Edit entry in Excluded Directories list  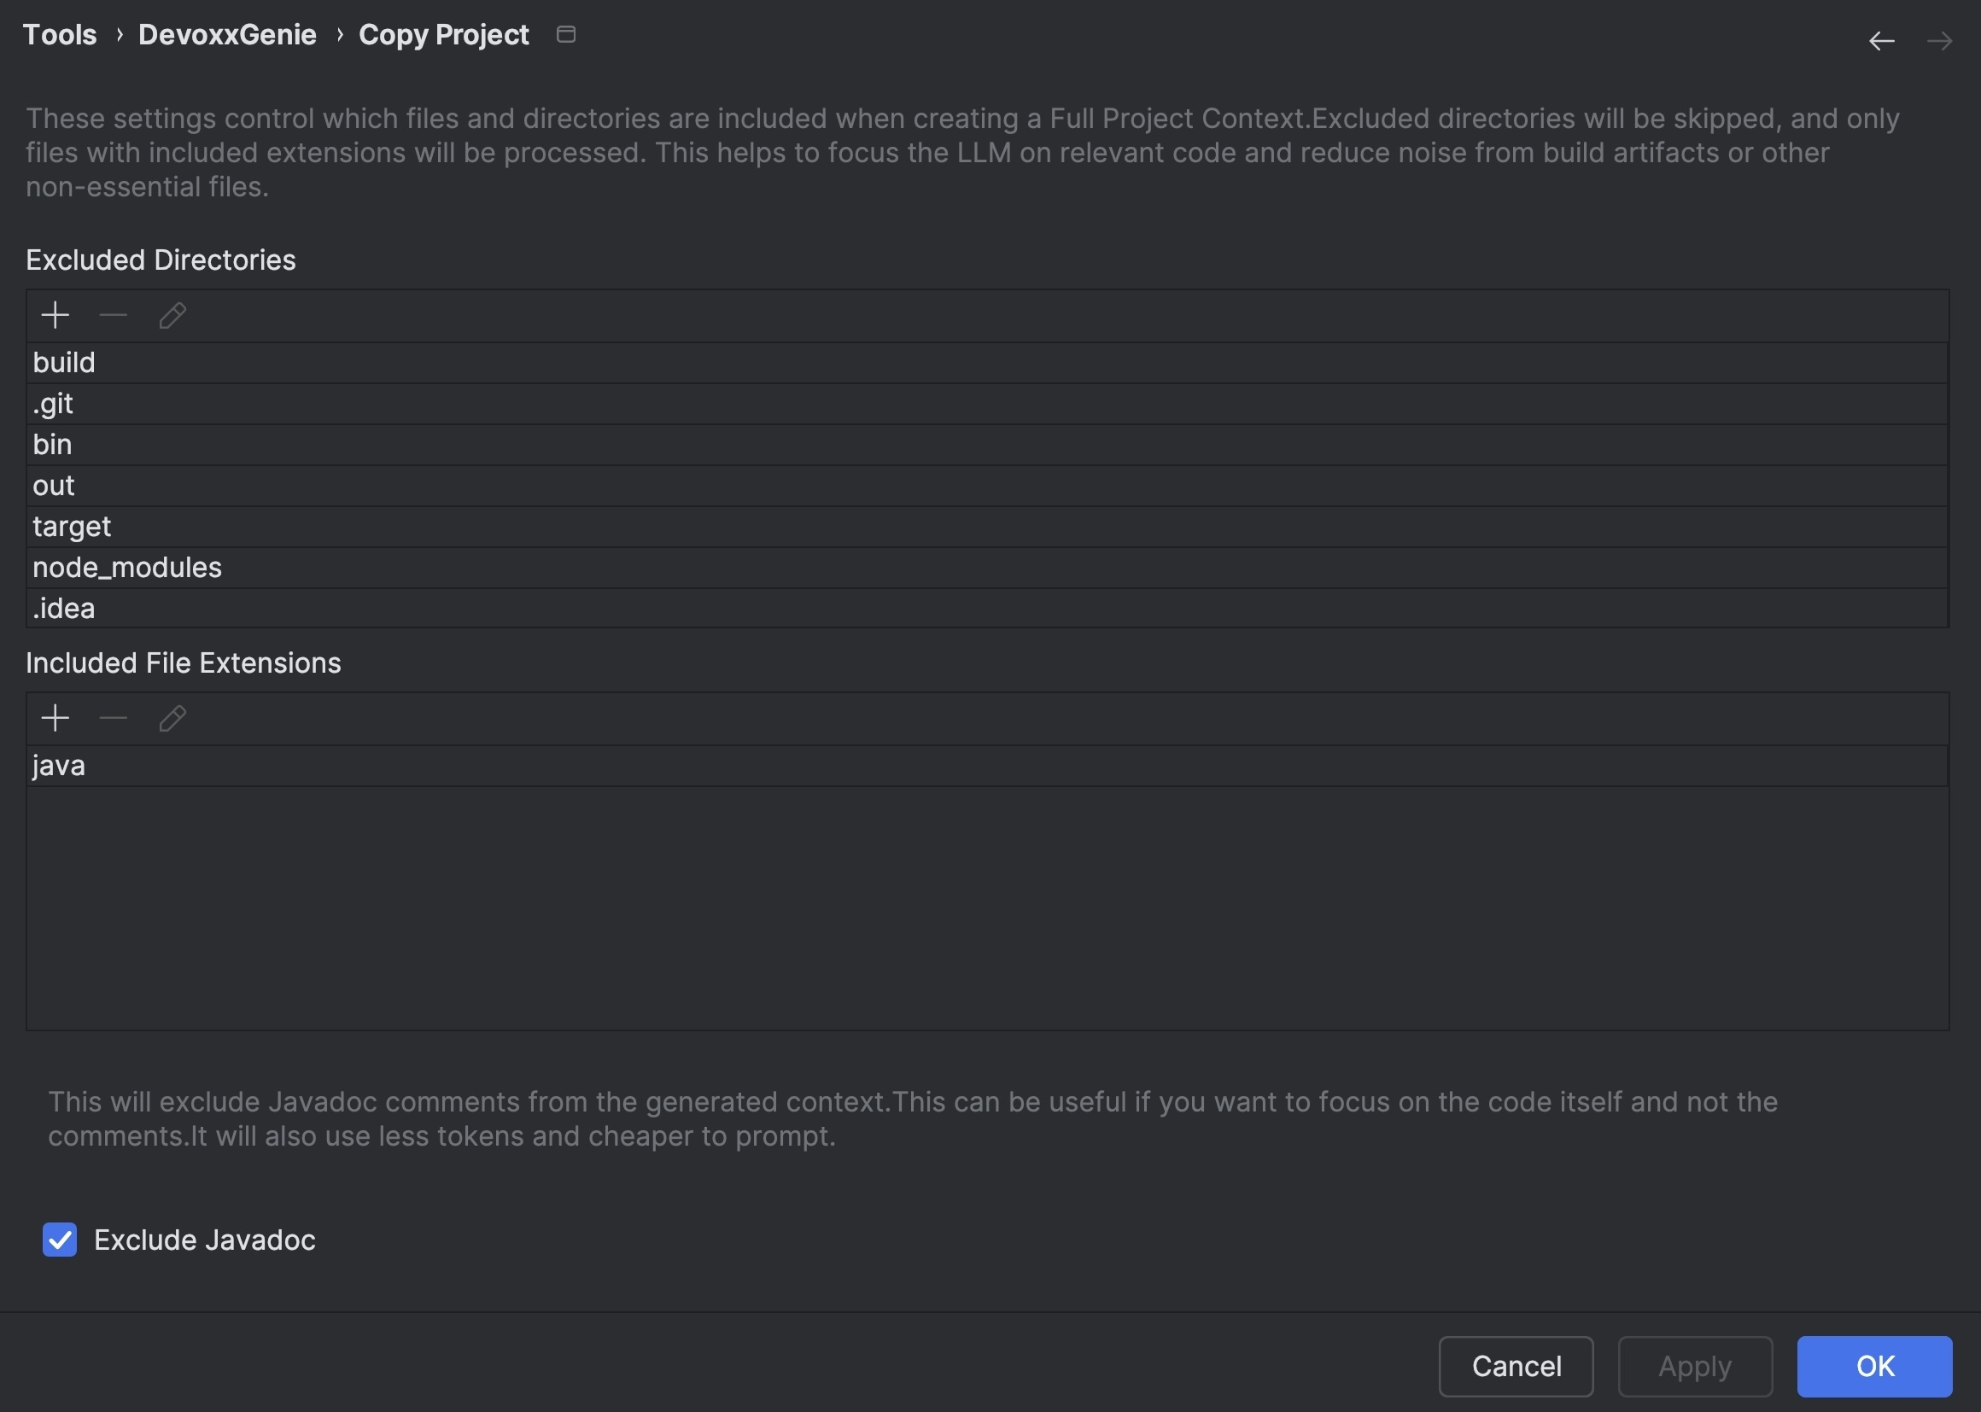click(172, 315)
